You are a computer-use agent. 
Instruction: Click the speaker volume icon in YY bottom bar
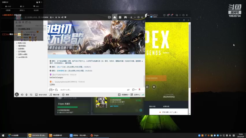[22, 95]
